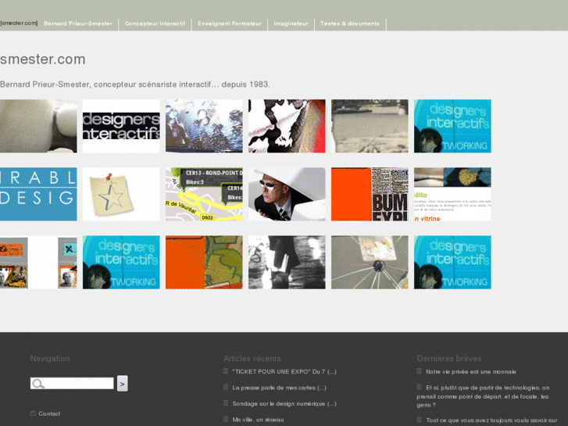Open the Bernard Prieur-Smester menu item
Image resolution: width=568 pixels, height=426 pixels.
click(x=78, y=23)
